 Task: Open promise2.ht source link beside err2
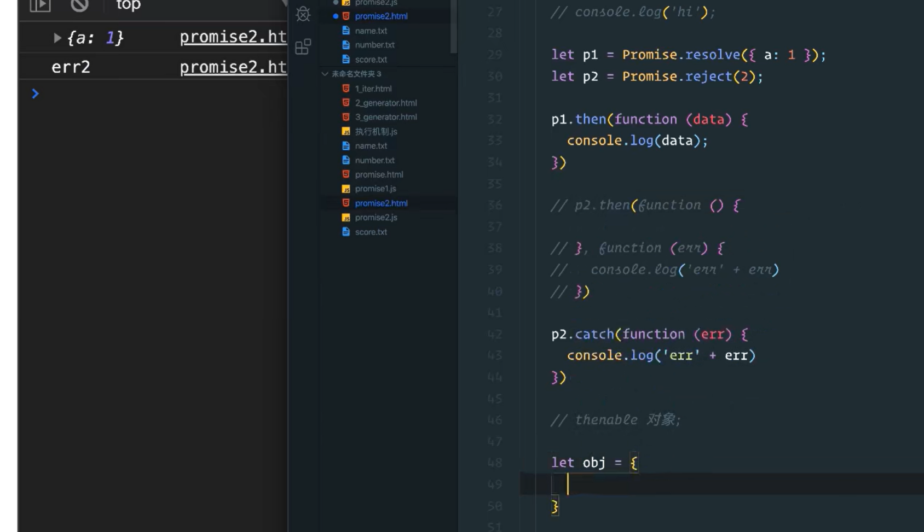233,67
